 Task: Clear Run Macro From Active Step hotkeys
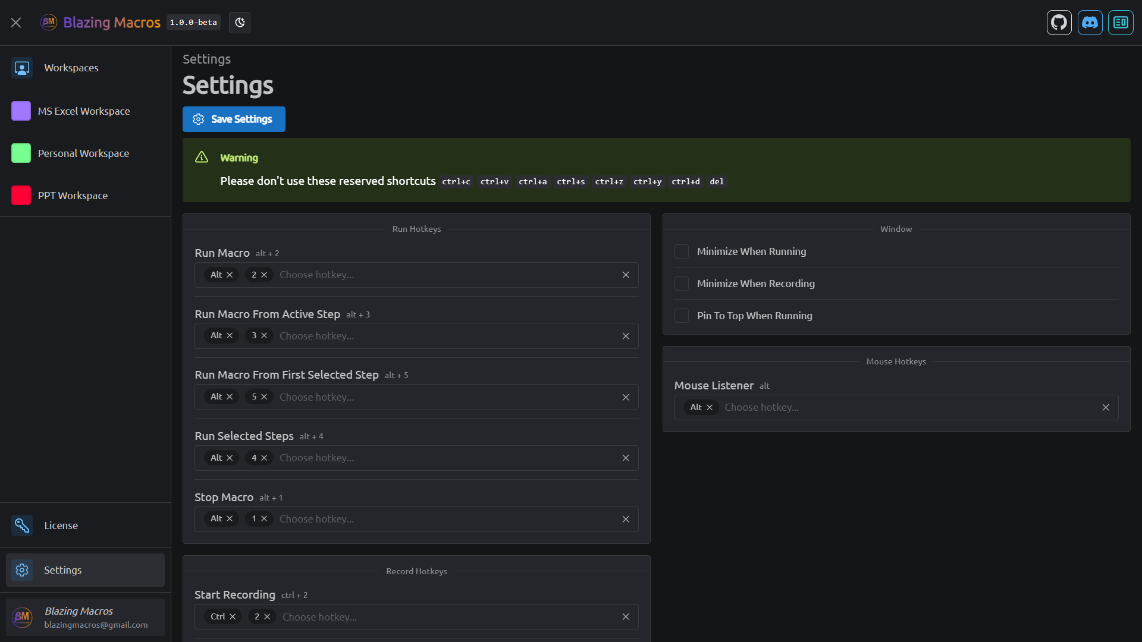point(626,336)
